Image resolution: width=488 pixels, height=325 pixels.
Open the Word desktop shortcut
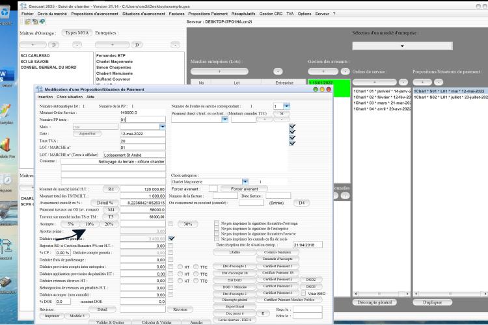7,75
